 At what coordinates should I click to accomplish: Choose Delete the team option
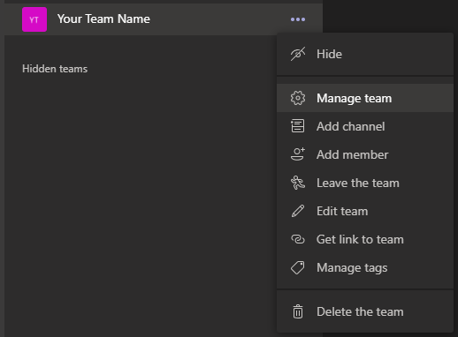click(x=365, y=311)
